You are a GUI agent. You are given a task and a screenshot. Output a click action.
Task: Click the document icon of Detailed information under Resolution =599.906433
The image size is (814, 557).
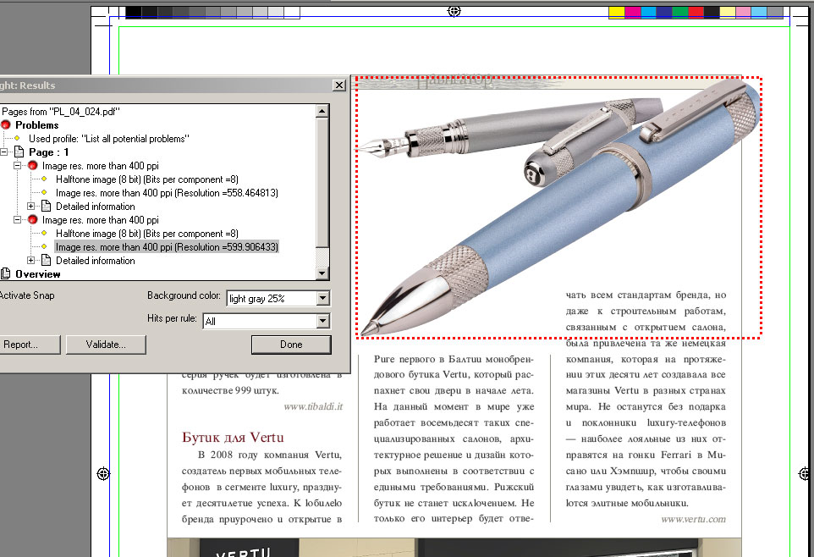[47, 261]
